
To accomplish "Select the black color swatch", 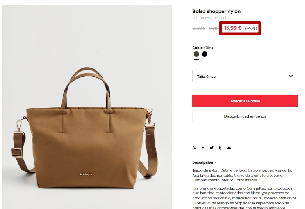I will (x=204, y=54).
